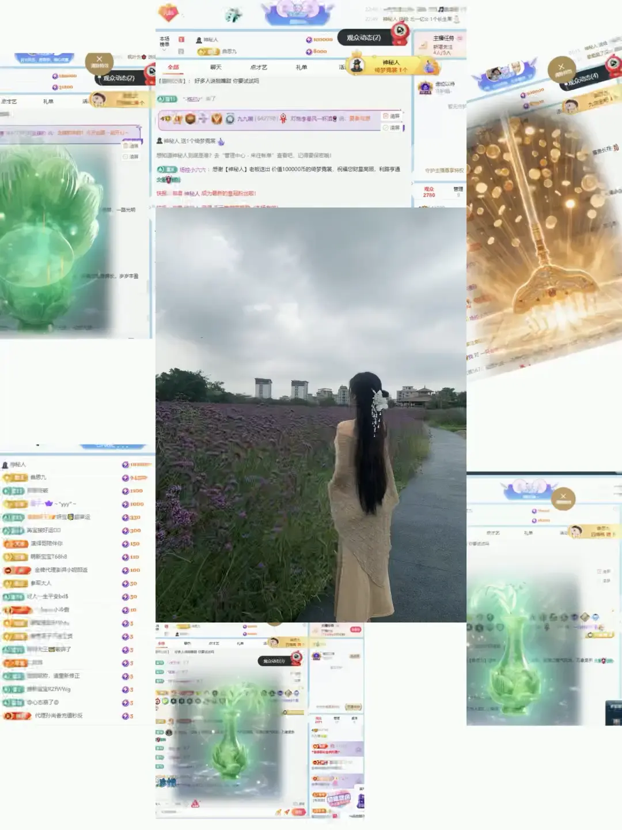The image size is (622, 830).
Task: Select 萌新宝宝T68h8 row in the ranking list
Action: (77, 557)
